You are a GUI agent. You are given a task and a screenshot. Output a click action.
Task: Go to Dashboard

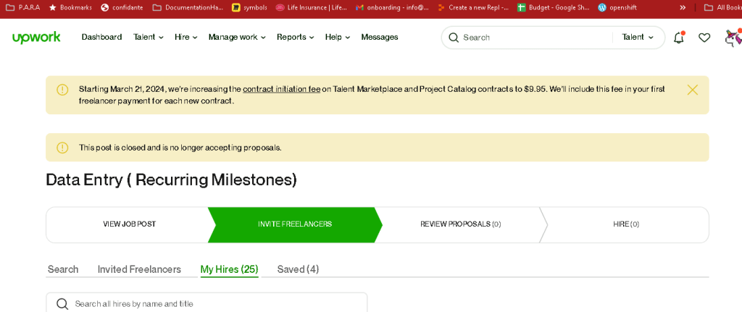(101, 38)
